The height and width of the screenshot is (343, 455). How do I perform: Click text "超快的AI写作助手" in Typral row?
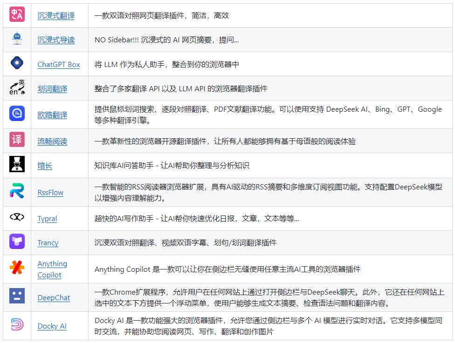click(x=124, y=218)
